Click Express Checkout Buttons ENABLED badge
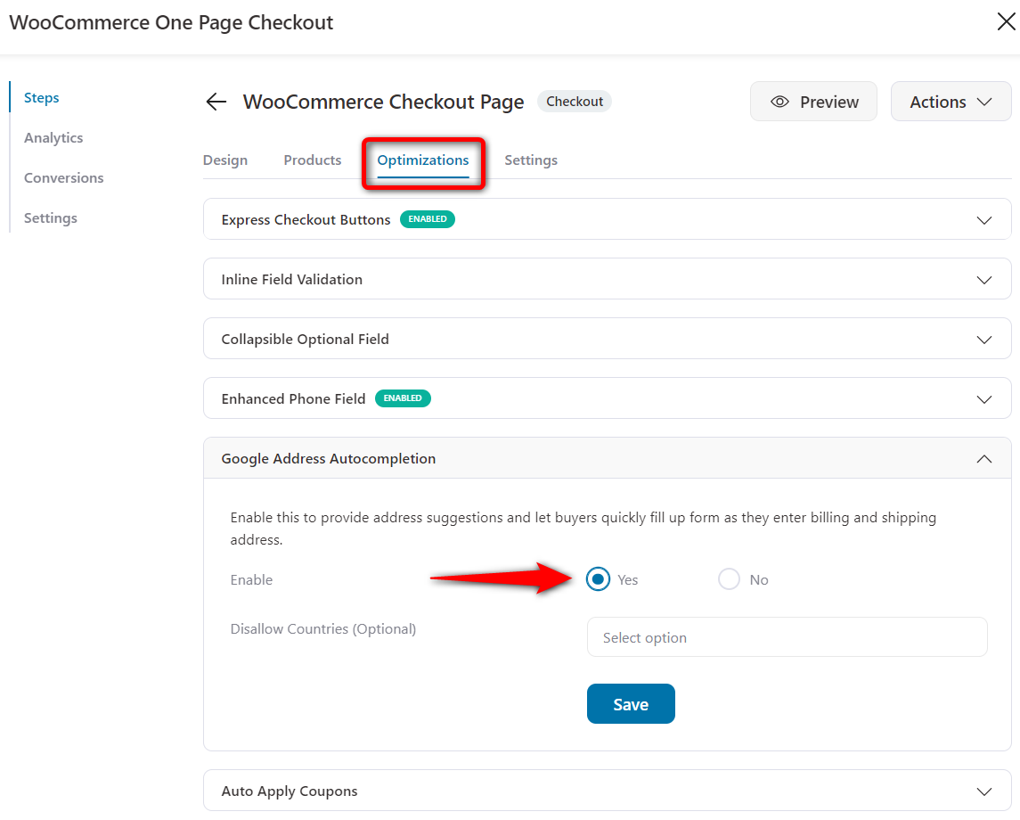1020x820 pixels. coord(428,219)
